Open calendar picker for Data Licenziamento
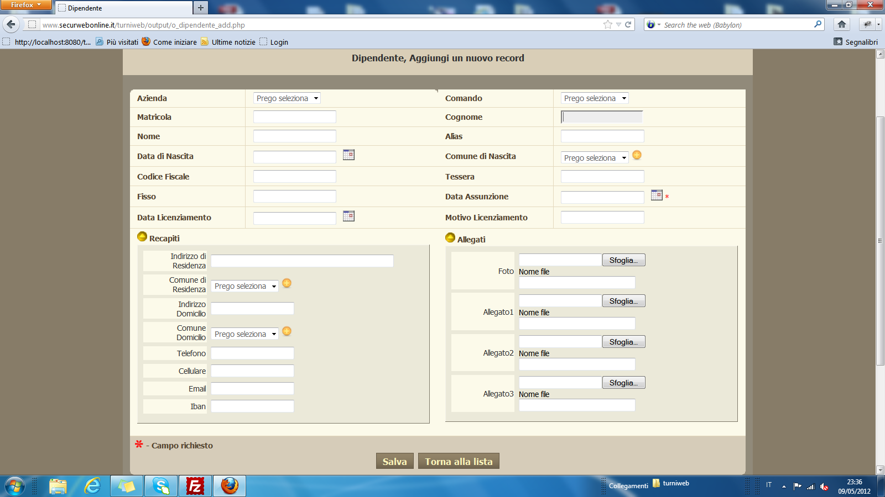 tap(348, 216)
